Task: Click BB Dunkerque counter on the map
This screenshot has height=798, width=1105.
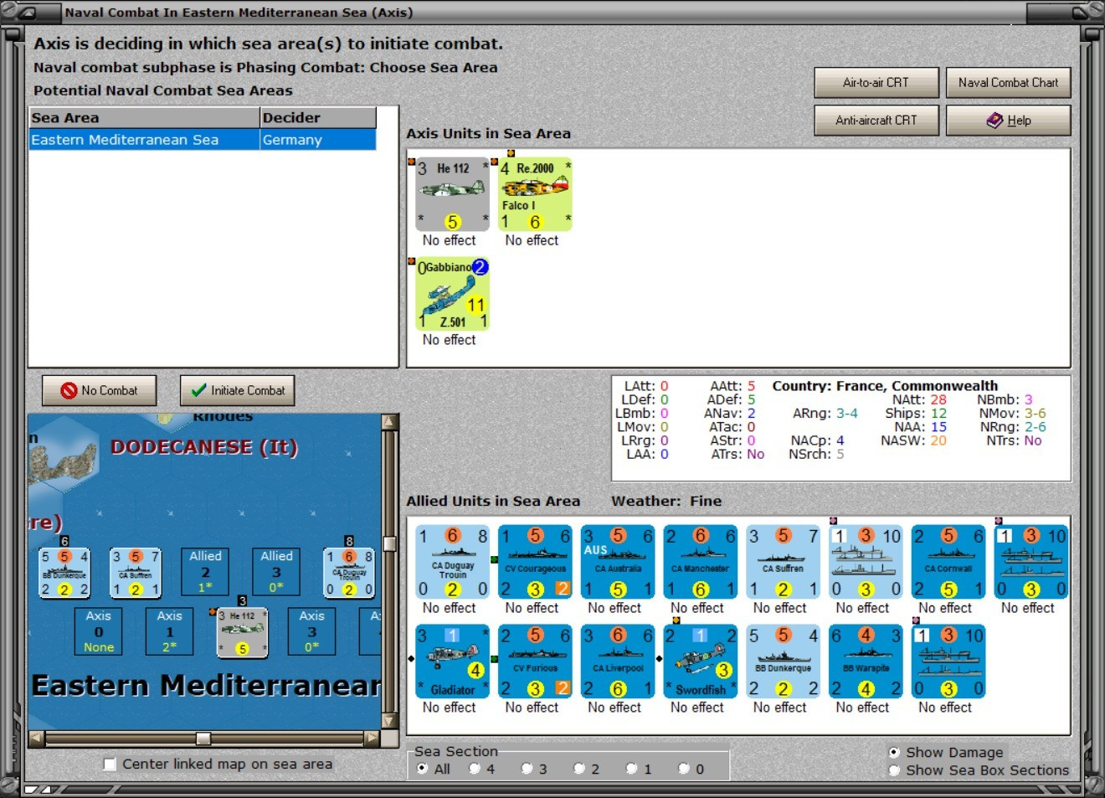Action: coord(64,573)
